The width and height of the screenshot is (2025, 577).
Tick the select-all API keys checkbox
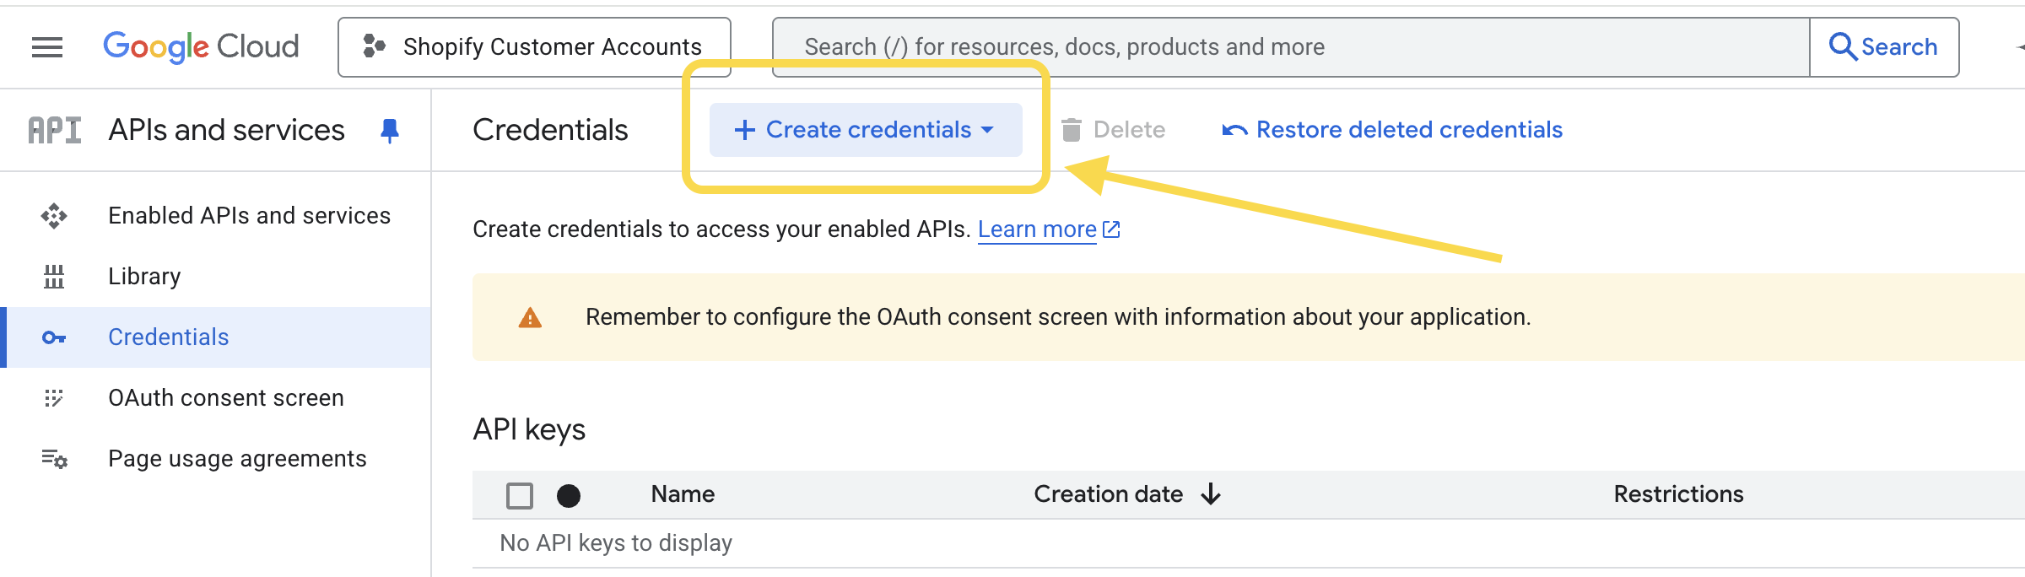point(520,495)
